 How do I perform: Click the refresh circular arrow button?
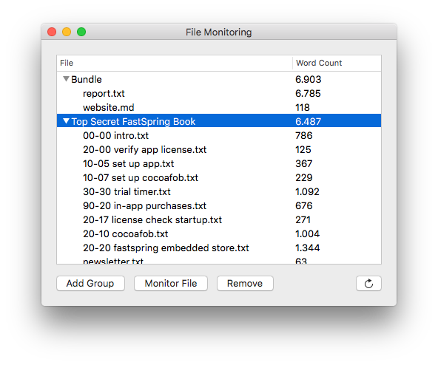point(368,283)
